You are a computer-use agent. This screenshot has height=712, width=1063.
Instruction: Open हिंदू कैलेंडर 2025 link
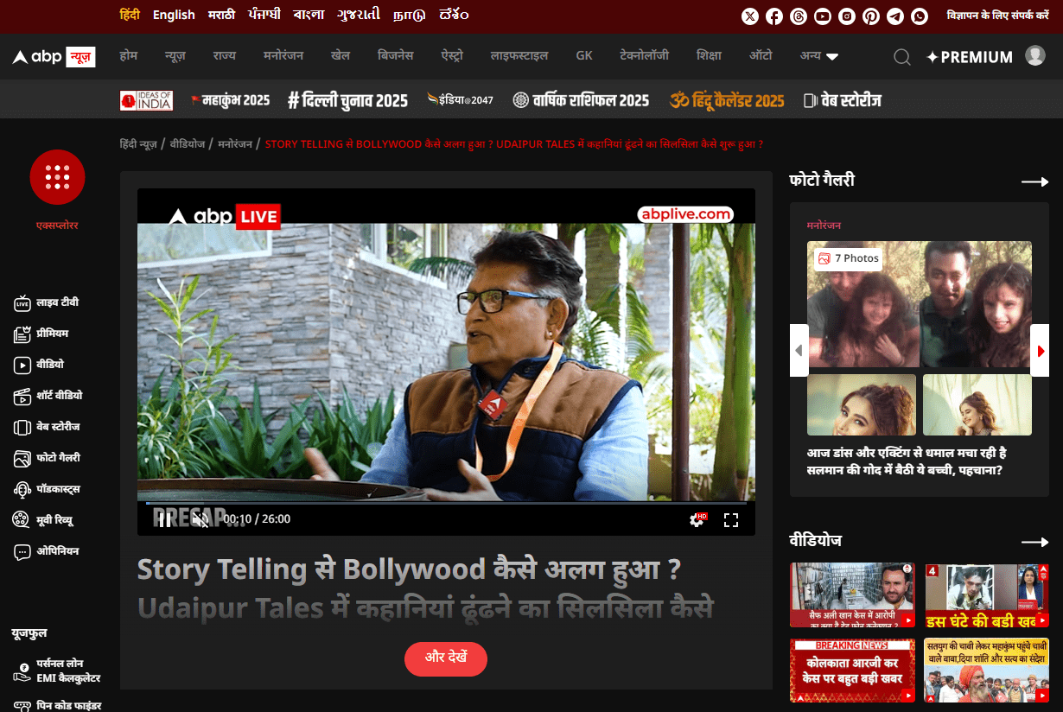727,100
